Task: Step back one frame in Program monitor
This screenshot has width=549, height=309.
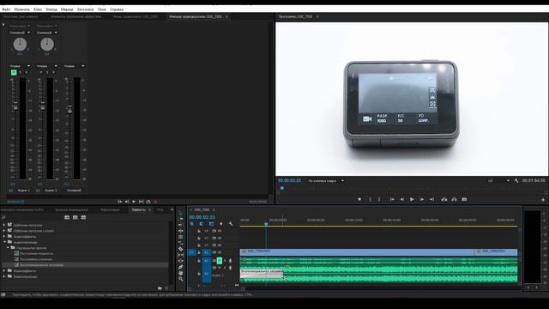Action: 402,199
